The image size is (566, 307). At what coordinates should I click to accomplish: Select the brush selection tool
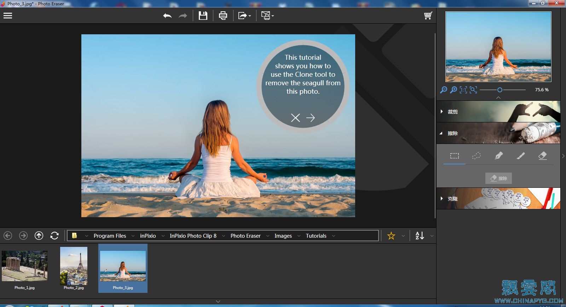click(521, 156)
